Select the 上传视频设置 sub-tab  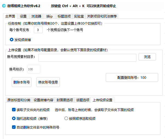click(x=102, y=100)
